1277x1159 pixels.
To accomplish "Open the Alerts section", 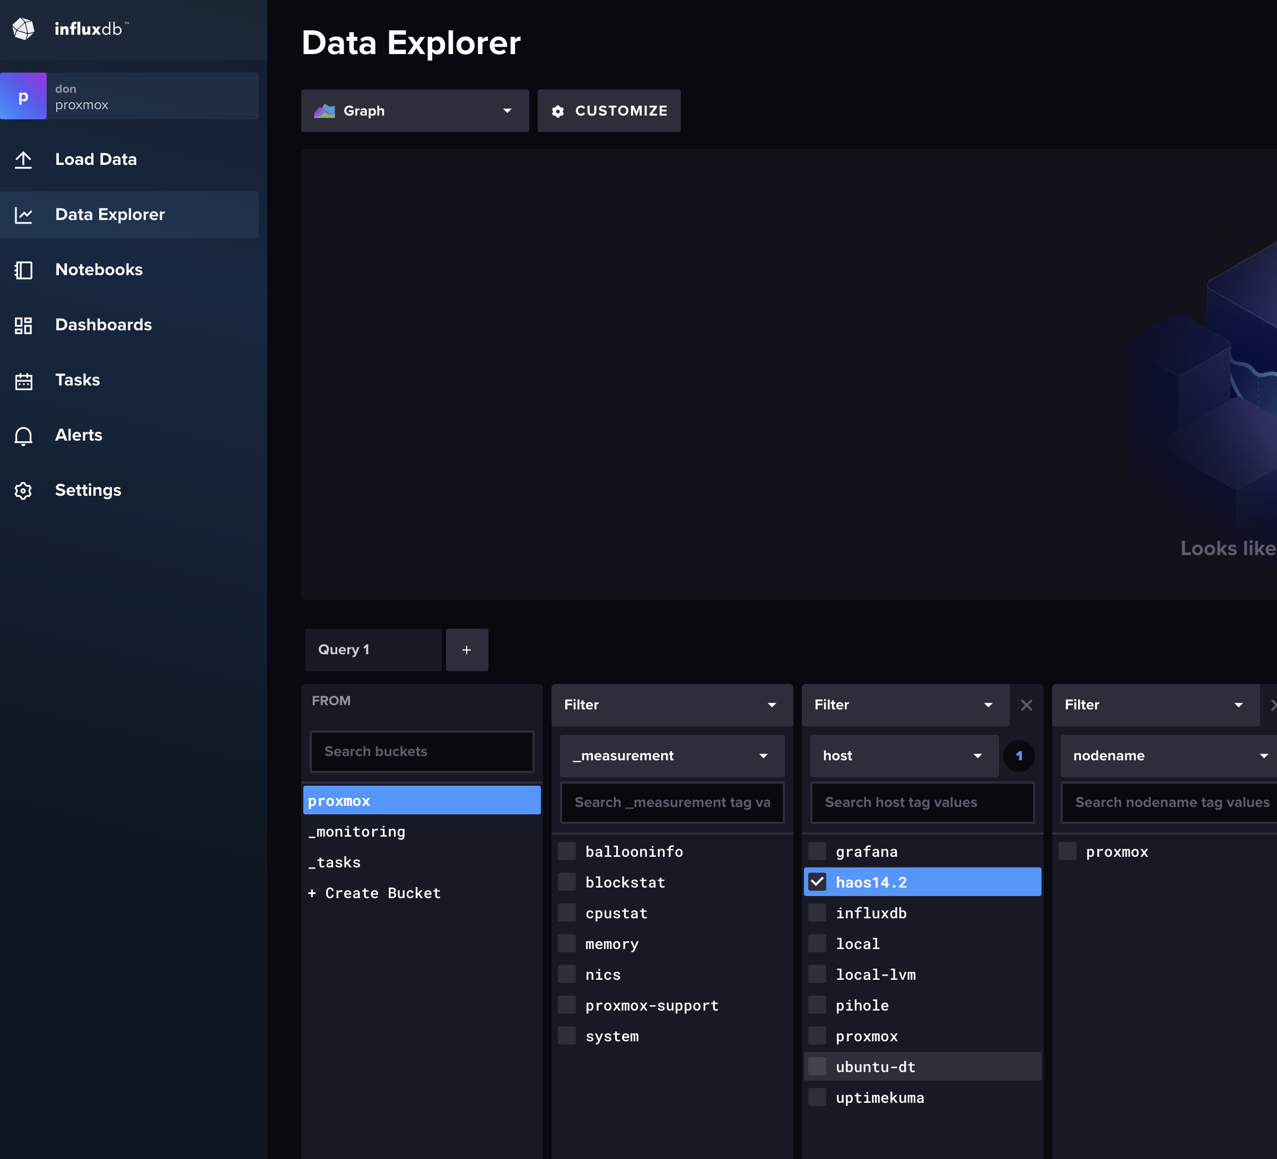I will [129, 435].
